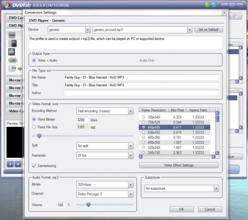Viewport: 248px width, 220px height.
Task: Select the iPod/iPhone device icon in sidebar
Action: (x=13, y=44)
